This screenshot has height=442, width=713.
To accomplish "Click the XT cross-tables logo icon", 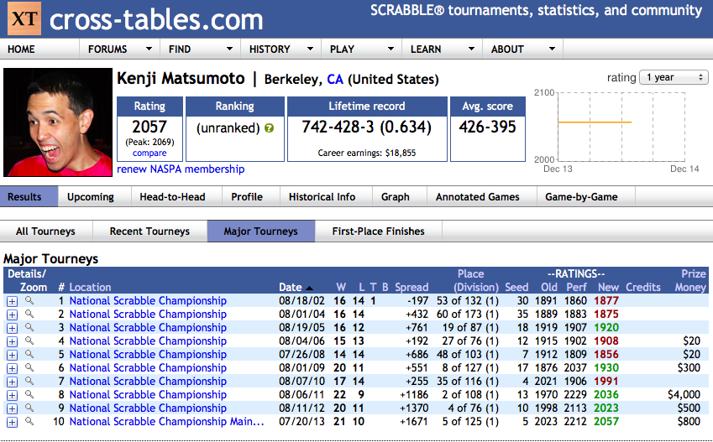I will 24,18.
